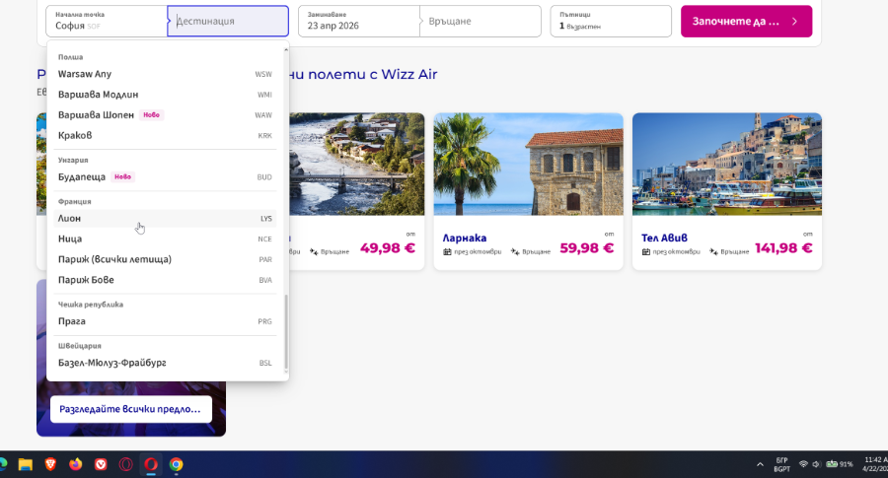Select Ница destination

pos(165,239)
